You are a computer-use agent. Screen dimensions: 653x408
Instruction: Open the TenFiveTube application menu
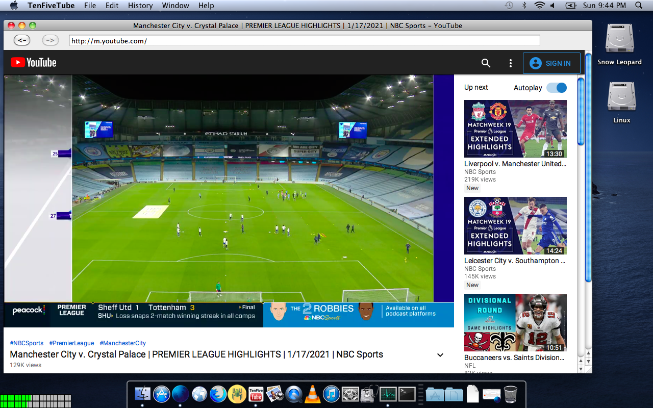(51, 6)
